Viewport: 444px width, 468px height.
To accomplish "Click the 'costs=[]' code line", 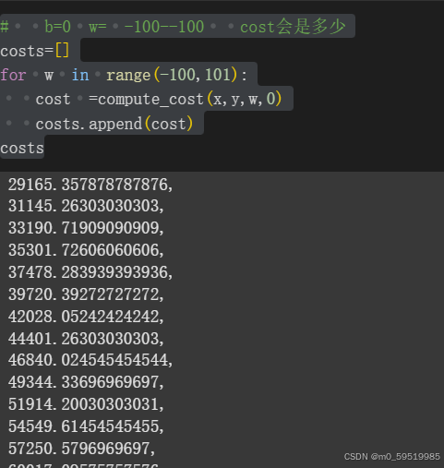I will click(x=35, y=51).
